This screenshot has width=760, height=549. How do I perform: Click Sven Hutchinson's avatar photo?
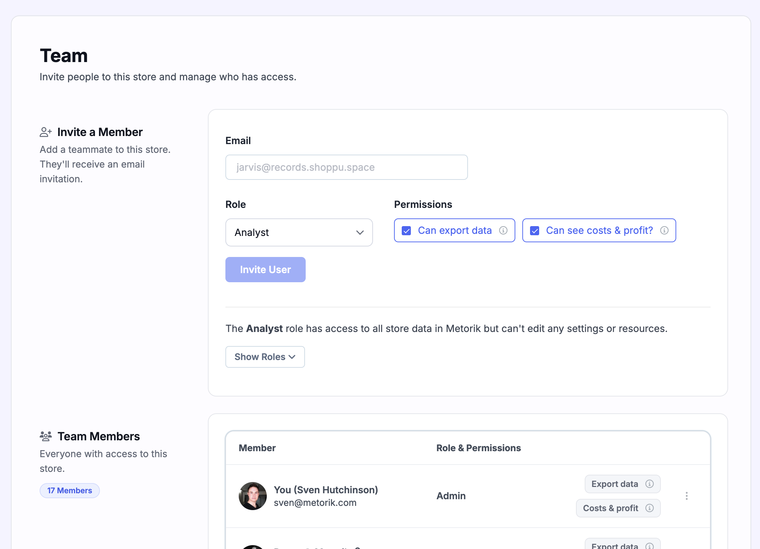(253, 496)
